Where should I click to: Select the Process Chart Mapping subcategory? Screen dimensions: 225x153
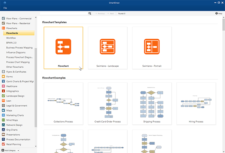click(x=18, y=62)
